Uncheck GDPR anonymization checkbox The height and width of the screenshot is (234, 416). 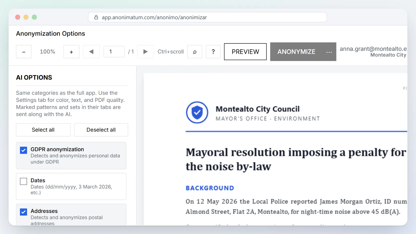tap(23, 150)
